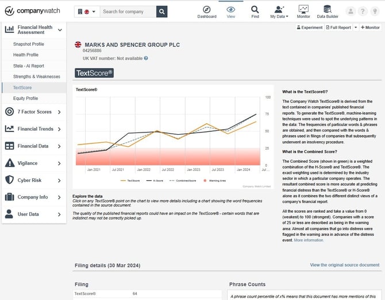This screenshot has width=385, height=300.
Task: Expand the 7 Factor Scores chevron
Action: tap(59, 112)
